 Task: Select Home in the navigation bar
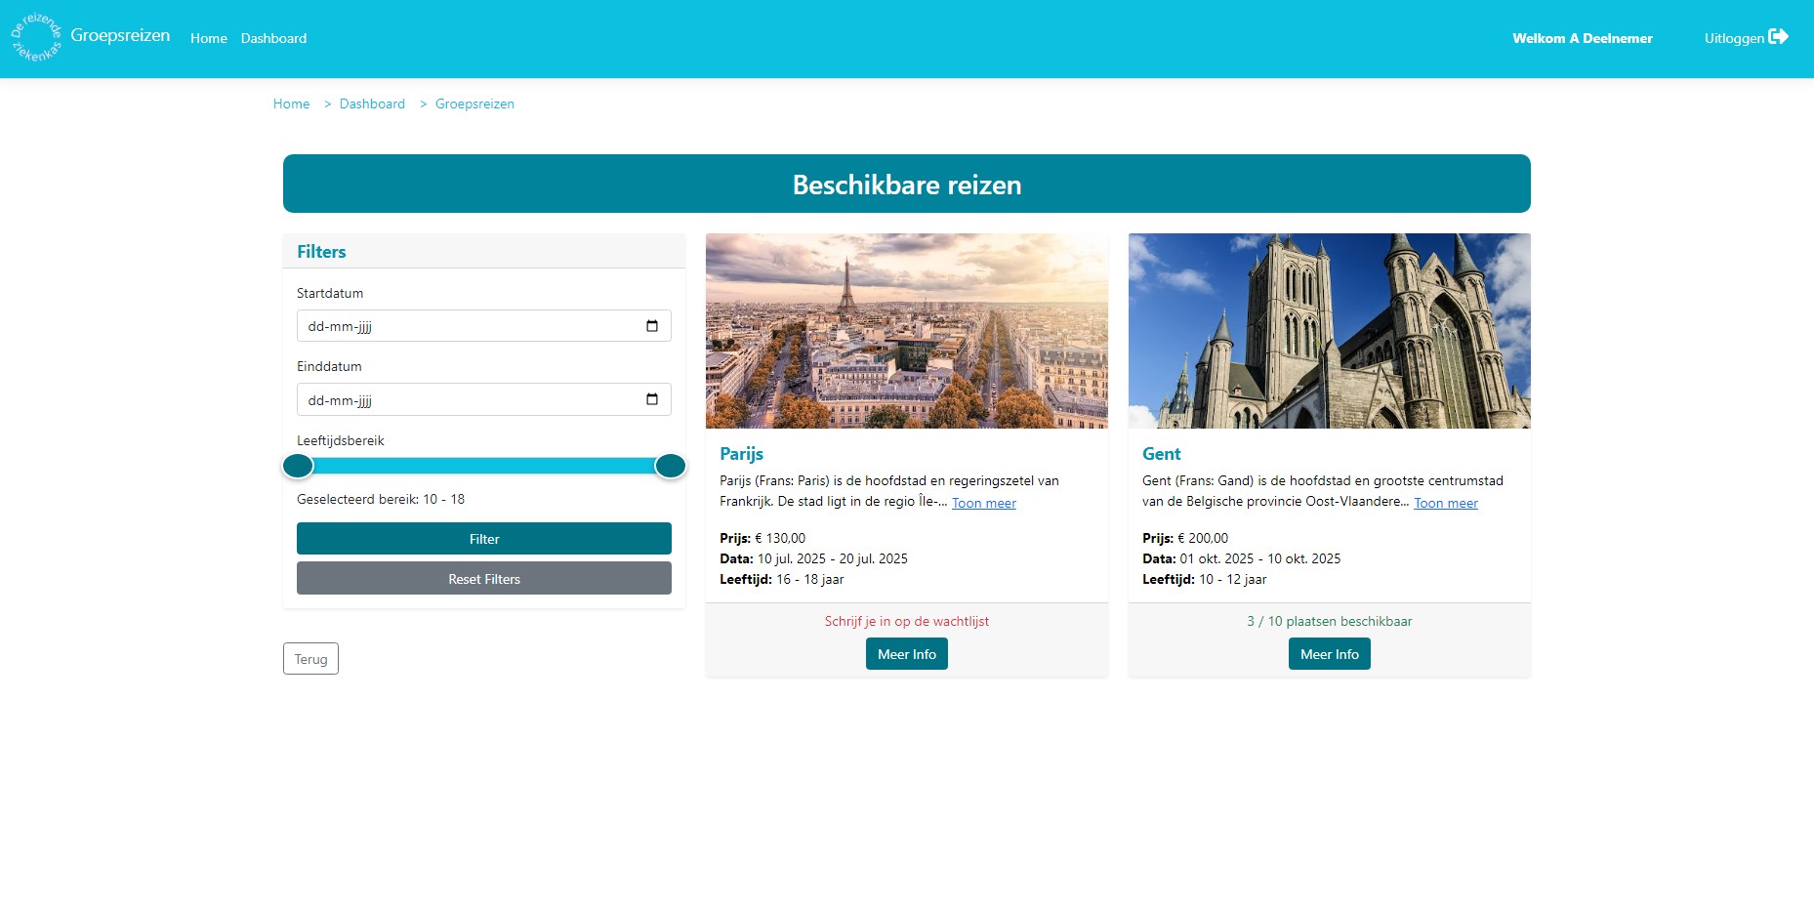coord(208,38)
